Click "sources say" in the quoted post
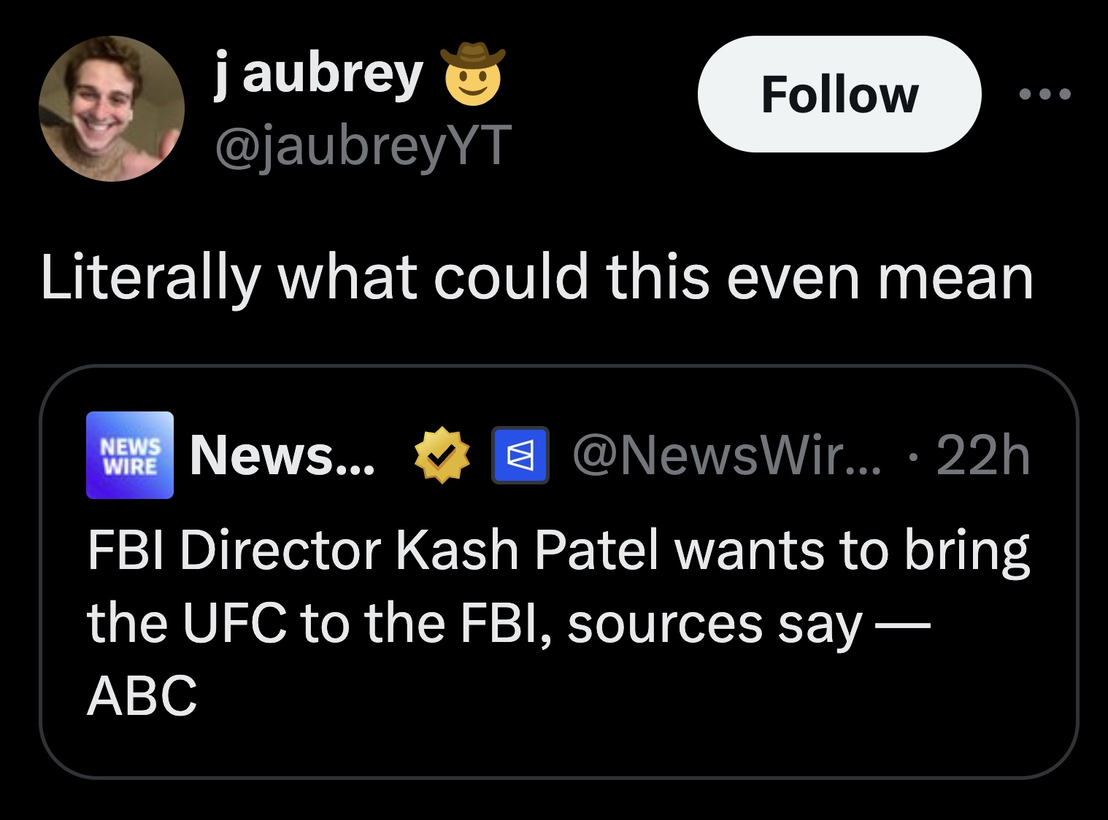The image size is (1108, 820). coord(715,624)
